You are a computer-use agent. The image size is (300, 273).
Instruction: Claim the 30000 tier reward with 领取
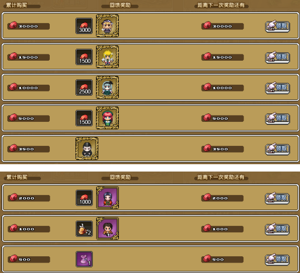pyautogui.click(x=277, y=26)
